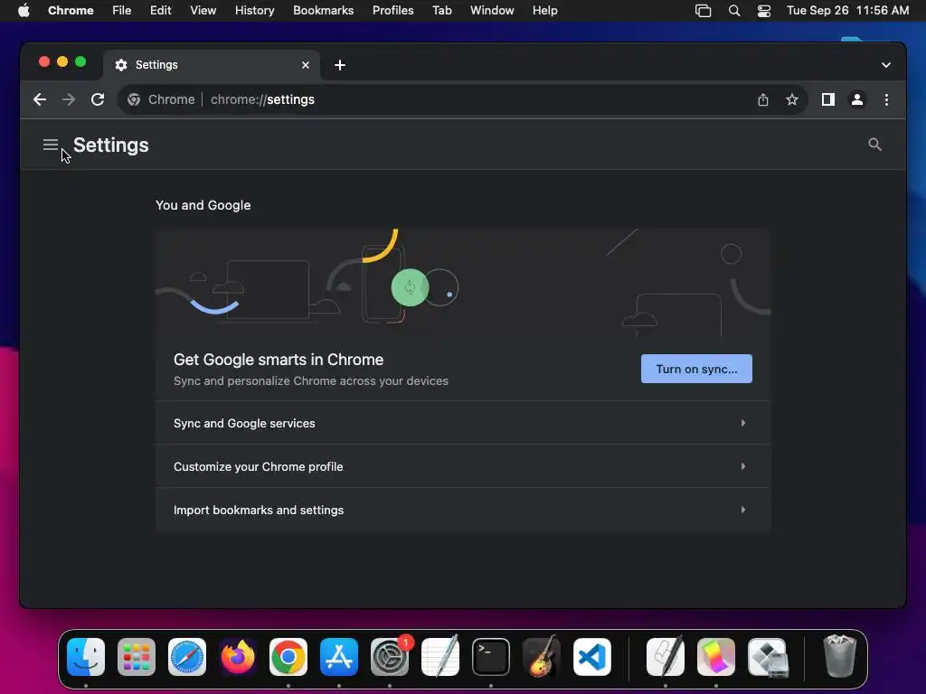The width and height of the screenshot is (926, 694).
Task: Reload the settings page
Action: 98,99
